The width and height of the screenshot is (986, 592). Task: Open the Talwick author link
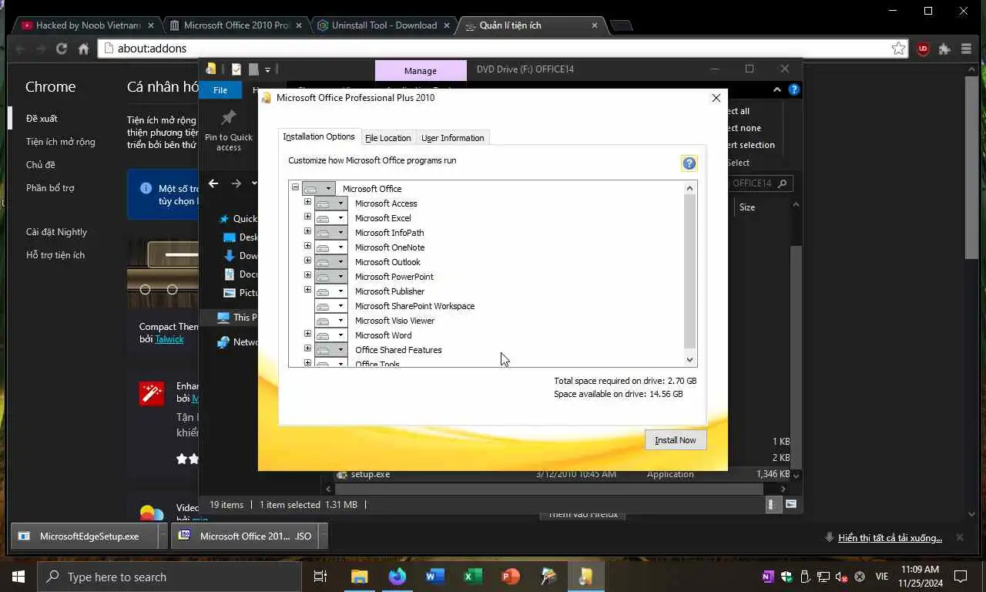pos(169,339)
